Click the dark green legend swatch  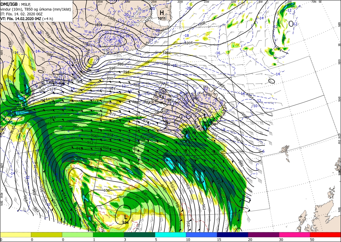pyautogui.click(x=139, y=234)
